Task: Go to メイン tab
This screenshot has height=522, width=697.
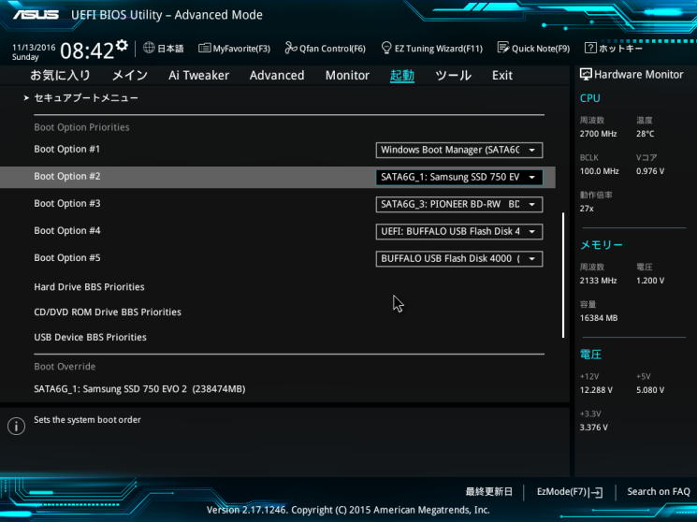Action: (129, 75)
